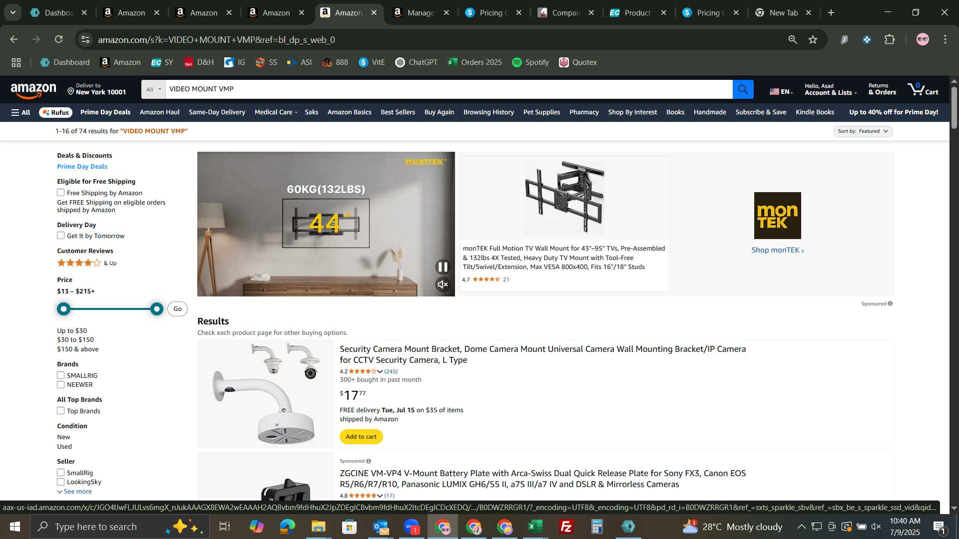Screen dimensions: 959x539
Task: Switch to the Dashboard browser tab
Action: pyautogui.click(x=59, y=12)
